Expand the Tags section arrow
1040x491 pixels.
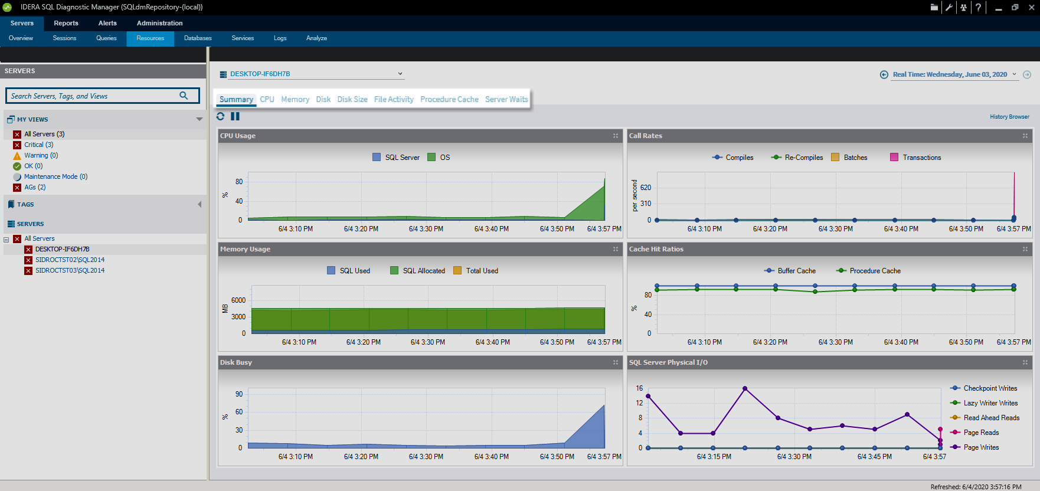click(200, 204)
